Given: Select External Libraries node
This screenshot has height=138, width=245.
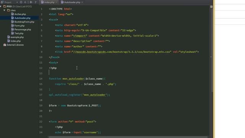Looking at the screenshot, I should click(x=15, y=45).
